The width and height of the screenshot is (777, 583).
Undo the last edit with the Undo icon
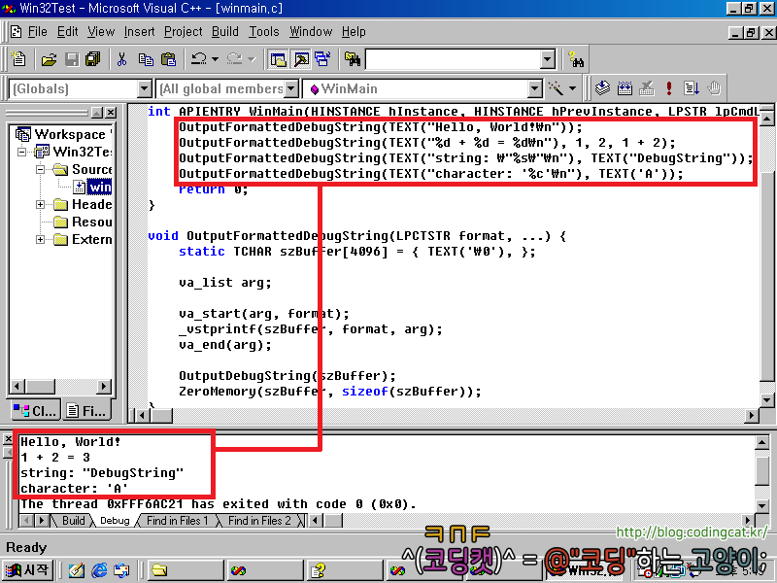[198, 58]
